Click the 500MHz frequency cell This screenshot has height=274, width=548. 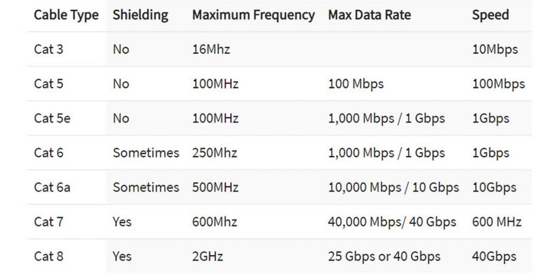point(215,187)
